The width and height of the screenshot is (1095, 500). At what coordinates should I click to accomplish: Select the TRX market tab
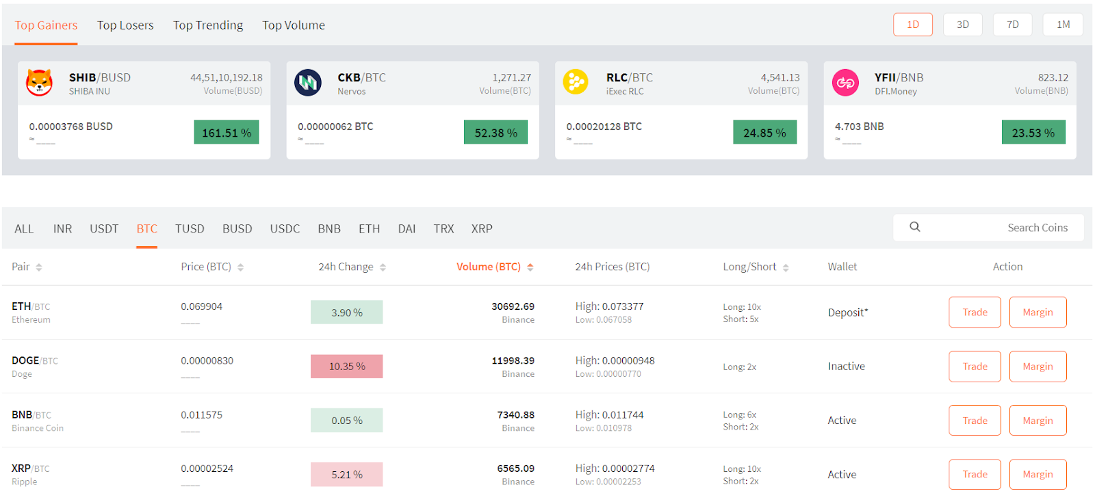click(x=443, y=228)
